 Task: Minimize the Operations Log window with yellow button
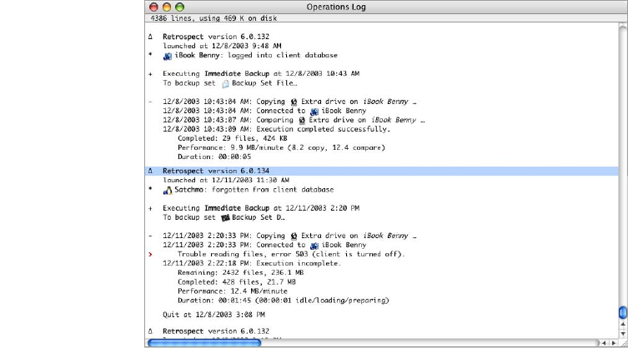(x=167, y=7)
